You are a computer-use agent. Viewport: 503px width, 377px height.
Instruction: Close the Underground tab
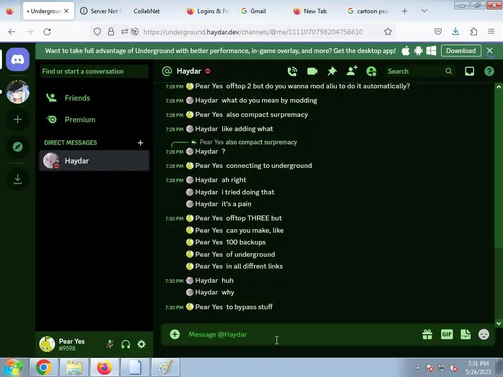(66, 11)
